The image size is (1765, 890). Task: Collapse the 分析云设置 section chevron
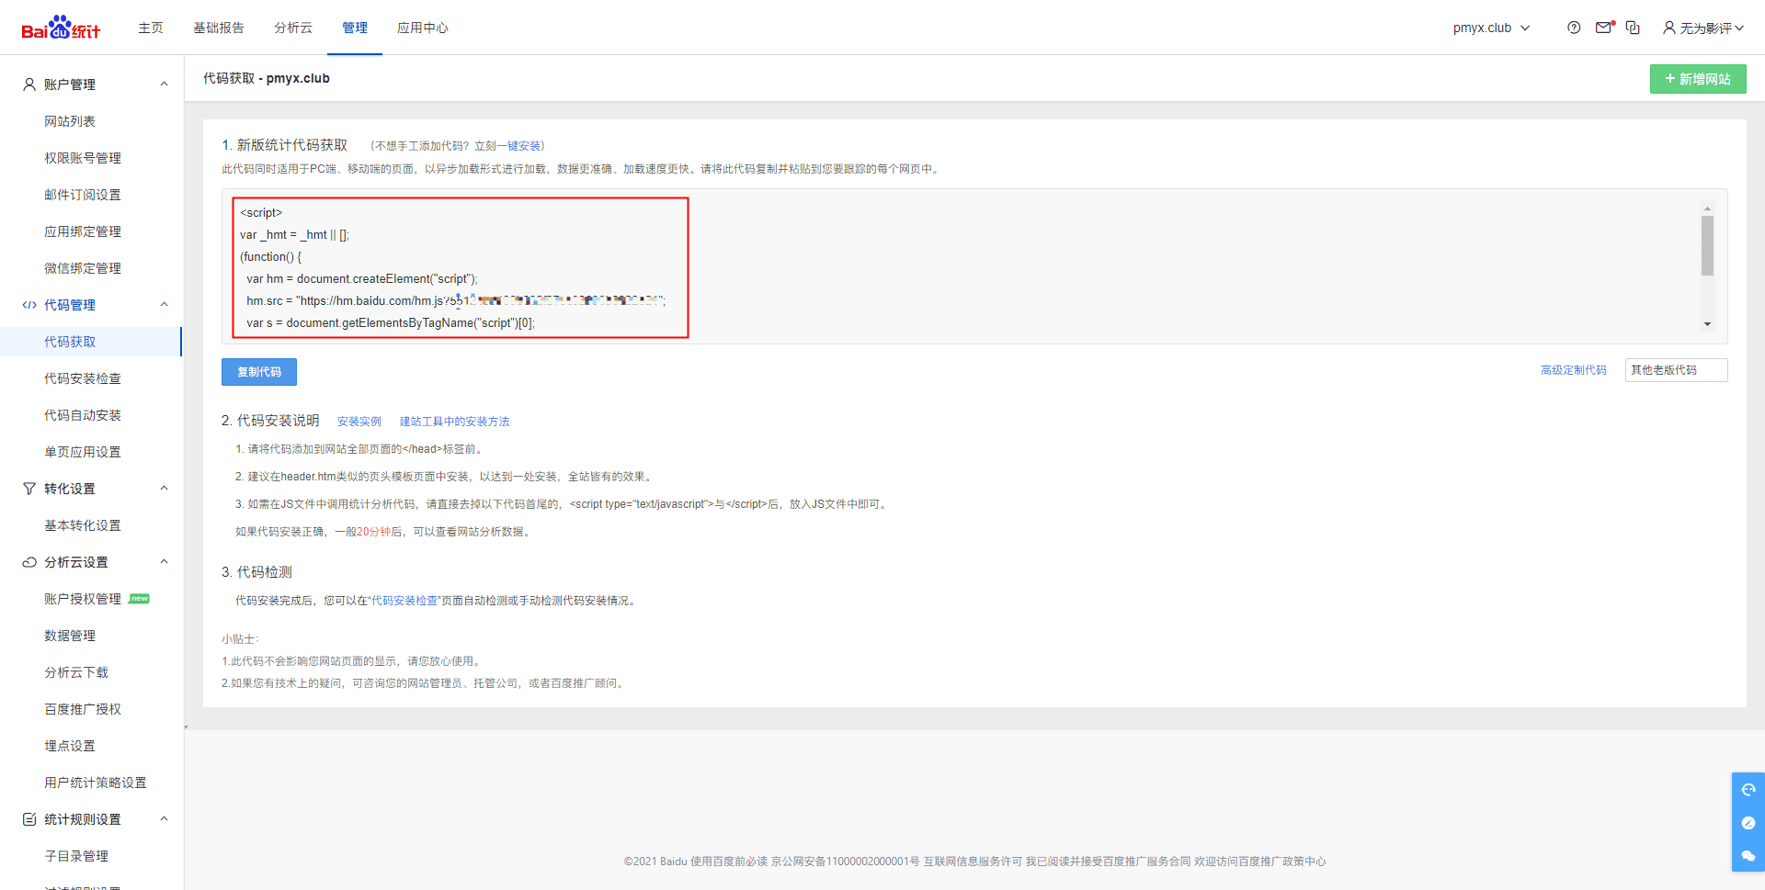(x=165, y=562)
